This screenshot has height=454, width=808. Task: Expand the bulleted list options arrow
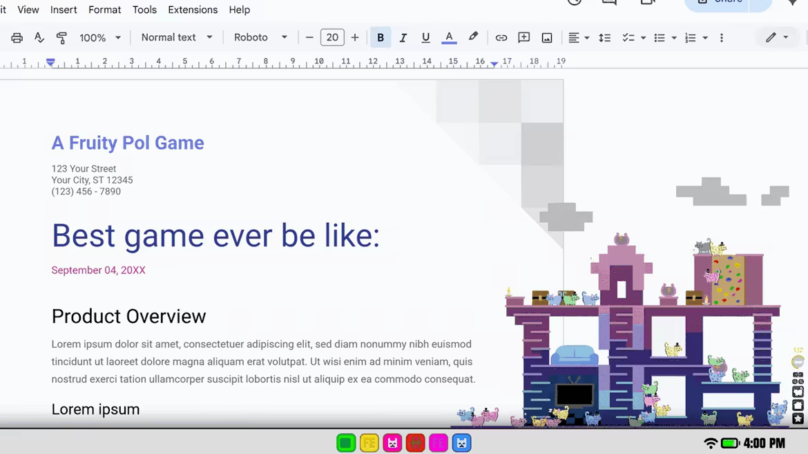coord(674,37)
